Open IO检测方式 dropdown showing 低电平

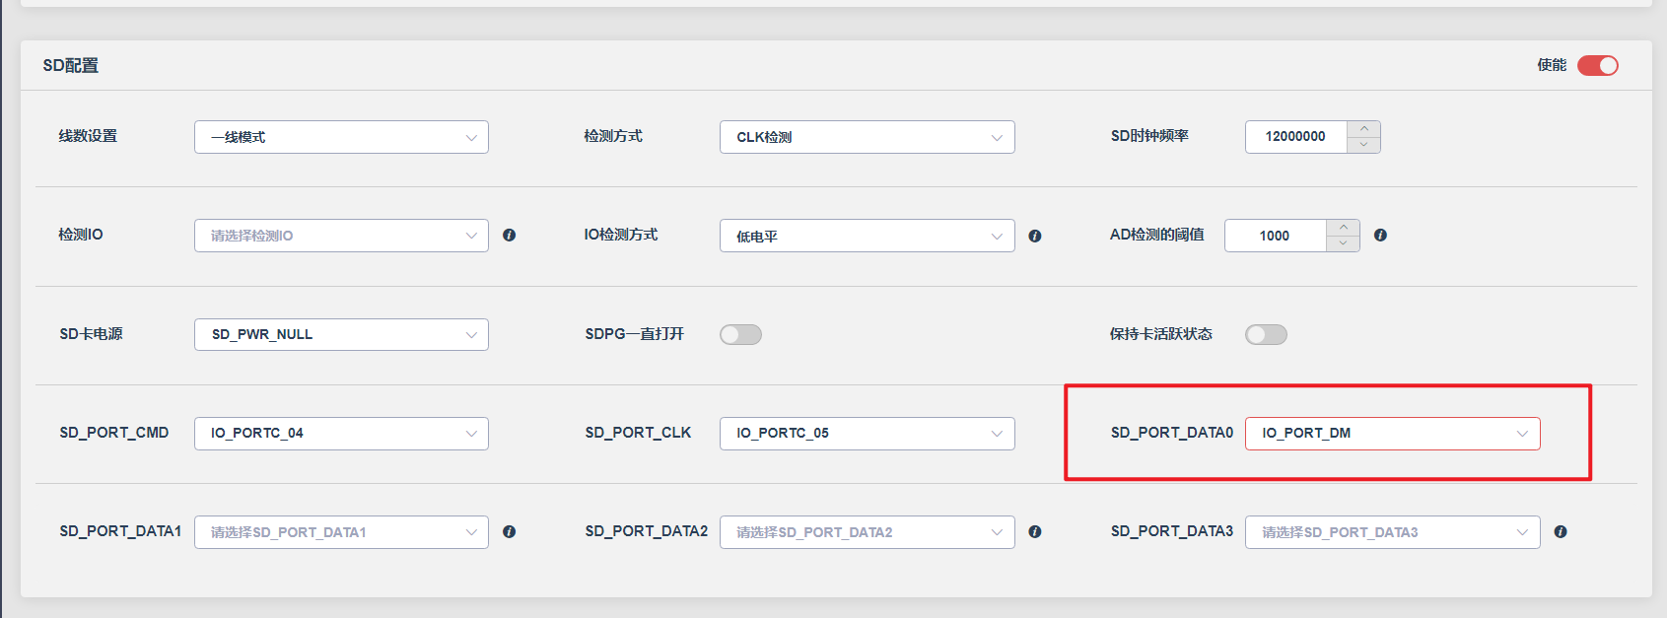click(x=868, y=236)
